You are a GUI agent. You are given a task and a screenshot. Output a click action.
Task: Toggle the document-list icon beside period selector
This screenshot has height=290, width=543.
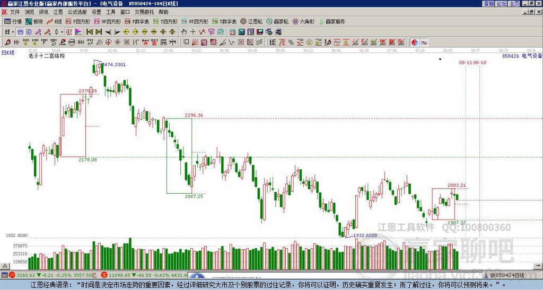tap(29, 32)
